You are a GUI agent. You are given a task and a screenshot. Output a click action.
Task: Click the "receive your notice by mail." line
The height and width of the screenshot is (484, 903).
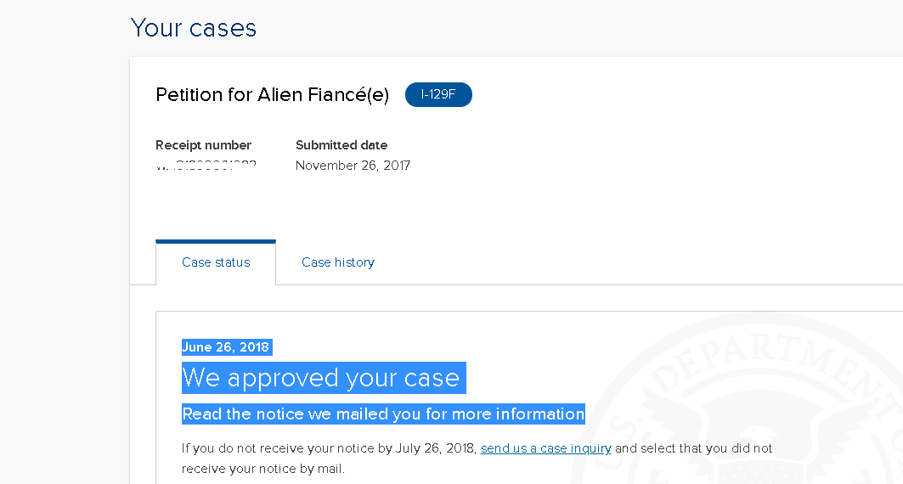[263, 468]
